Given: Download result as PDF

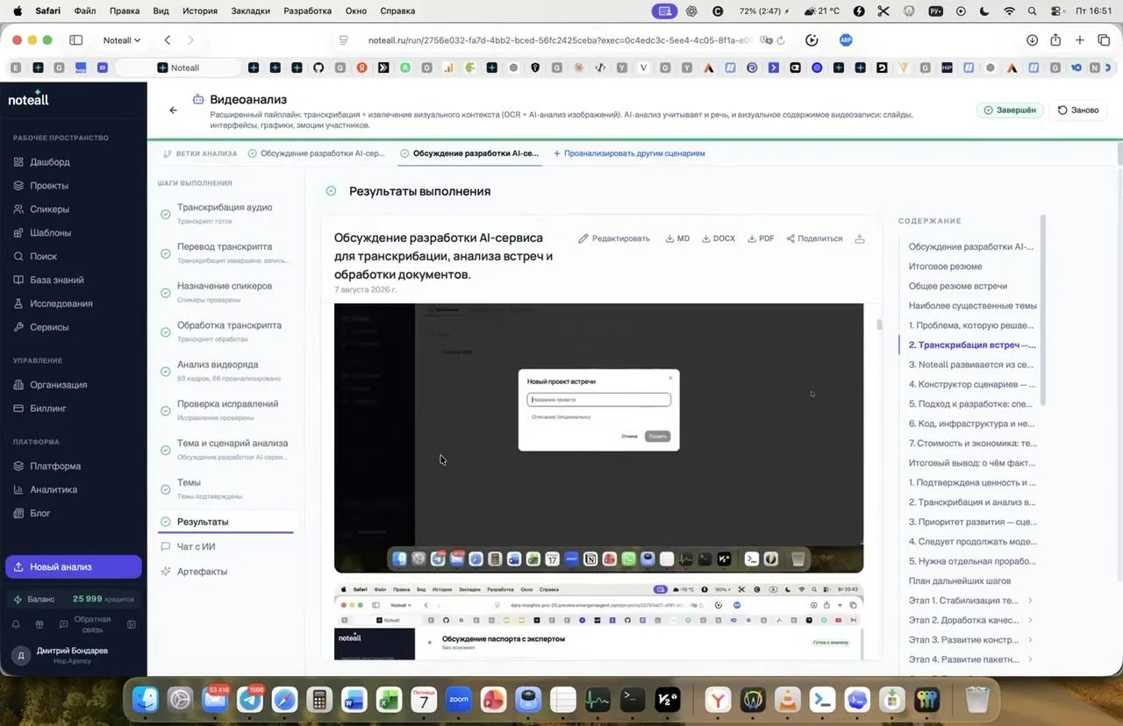Looking at the screenshot, I should pyautogui.click(x=761, y=238).
